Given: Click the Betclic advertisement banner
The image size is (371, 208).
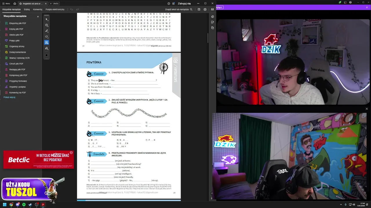Looking at the screenshot, I should click(x=39, y=159).
